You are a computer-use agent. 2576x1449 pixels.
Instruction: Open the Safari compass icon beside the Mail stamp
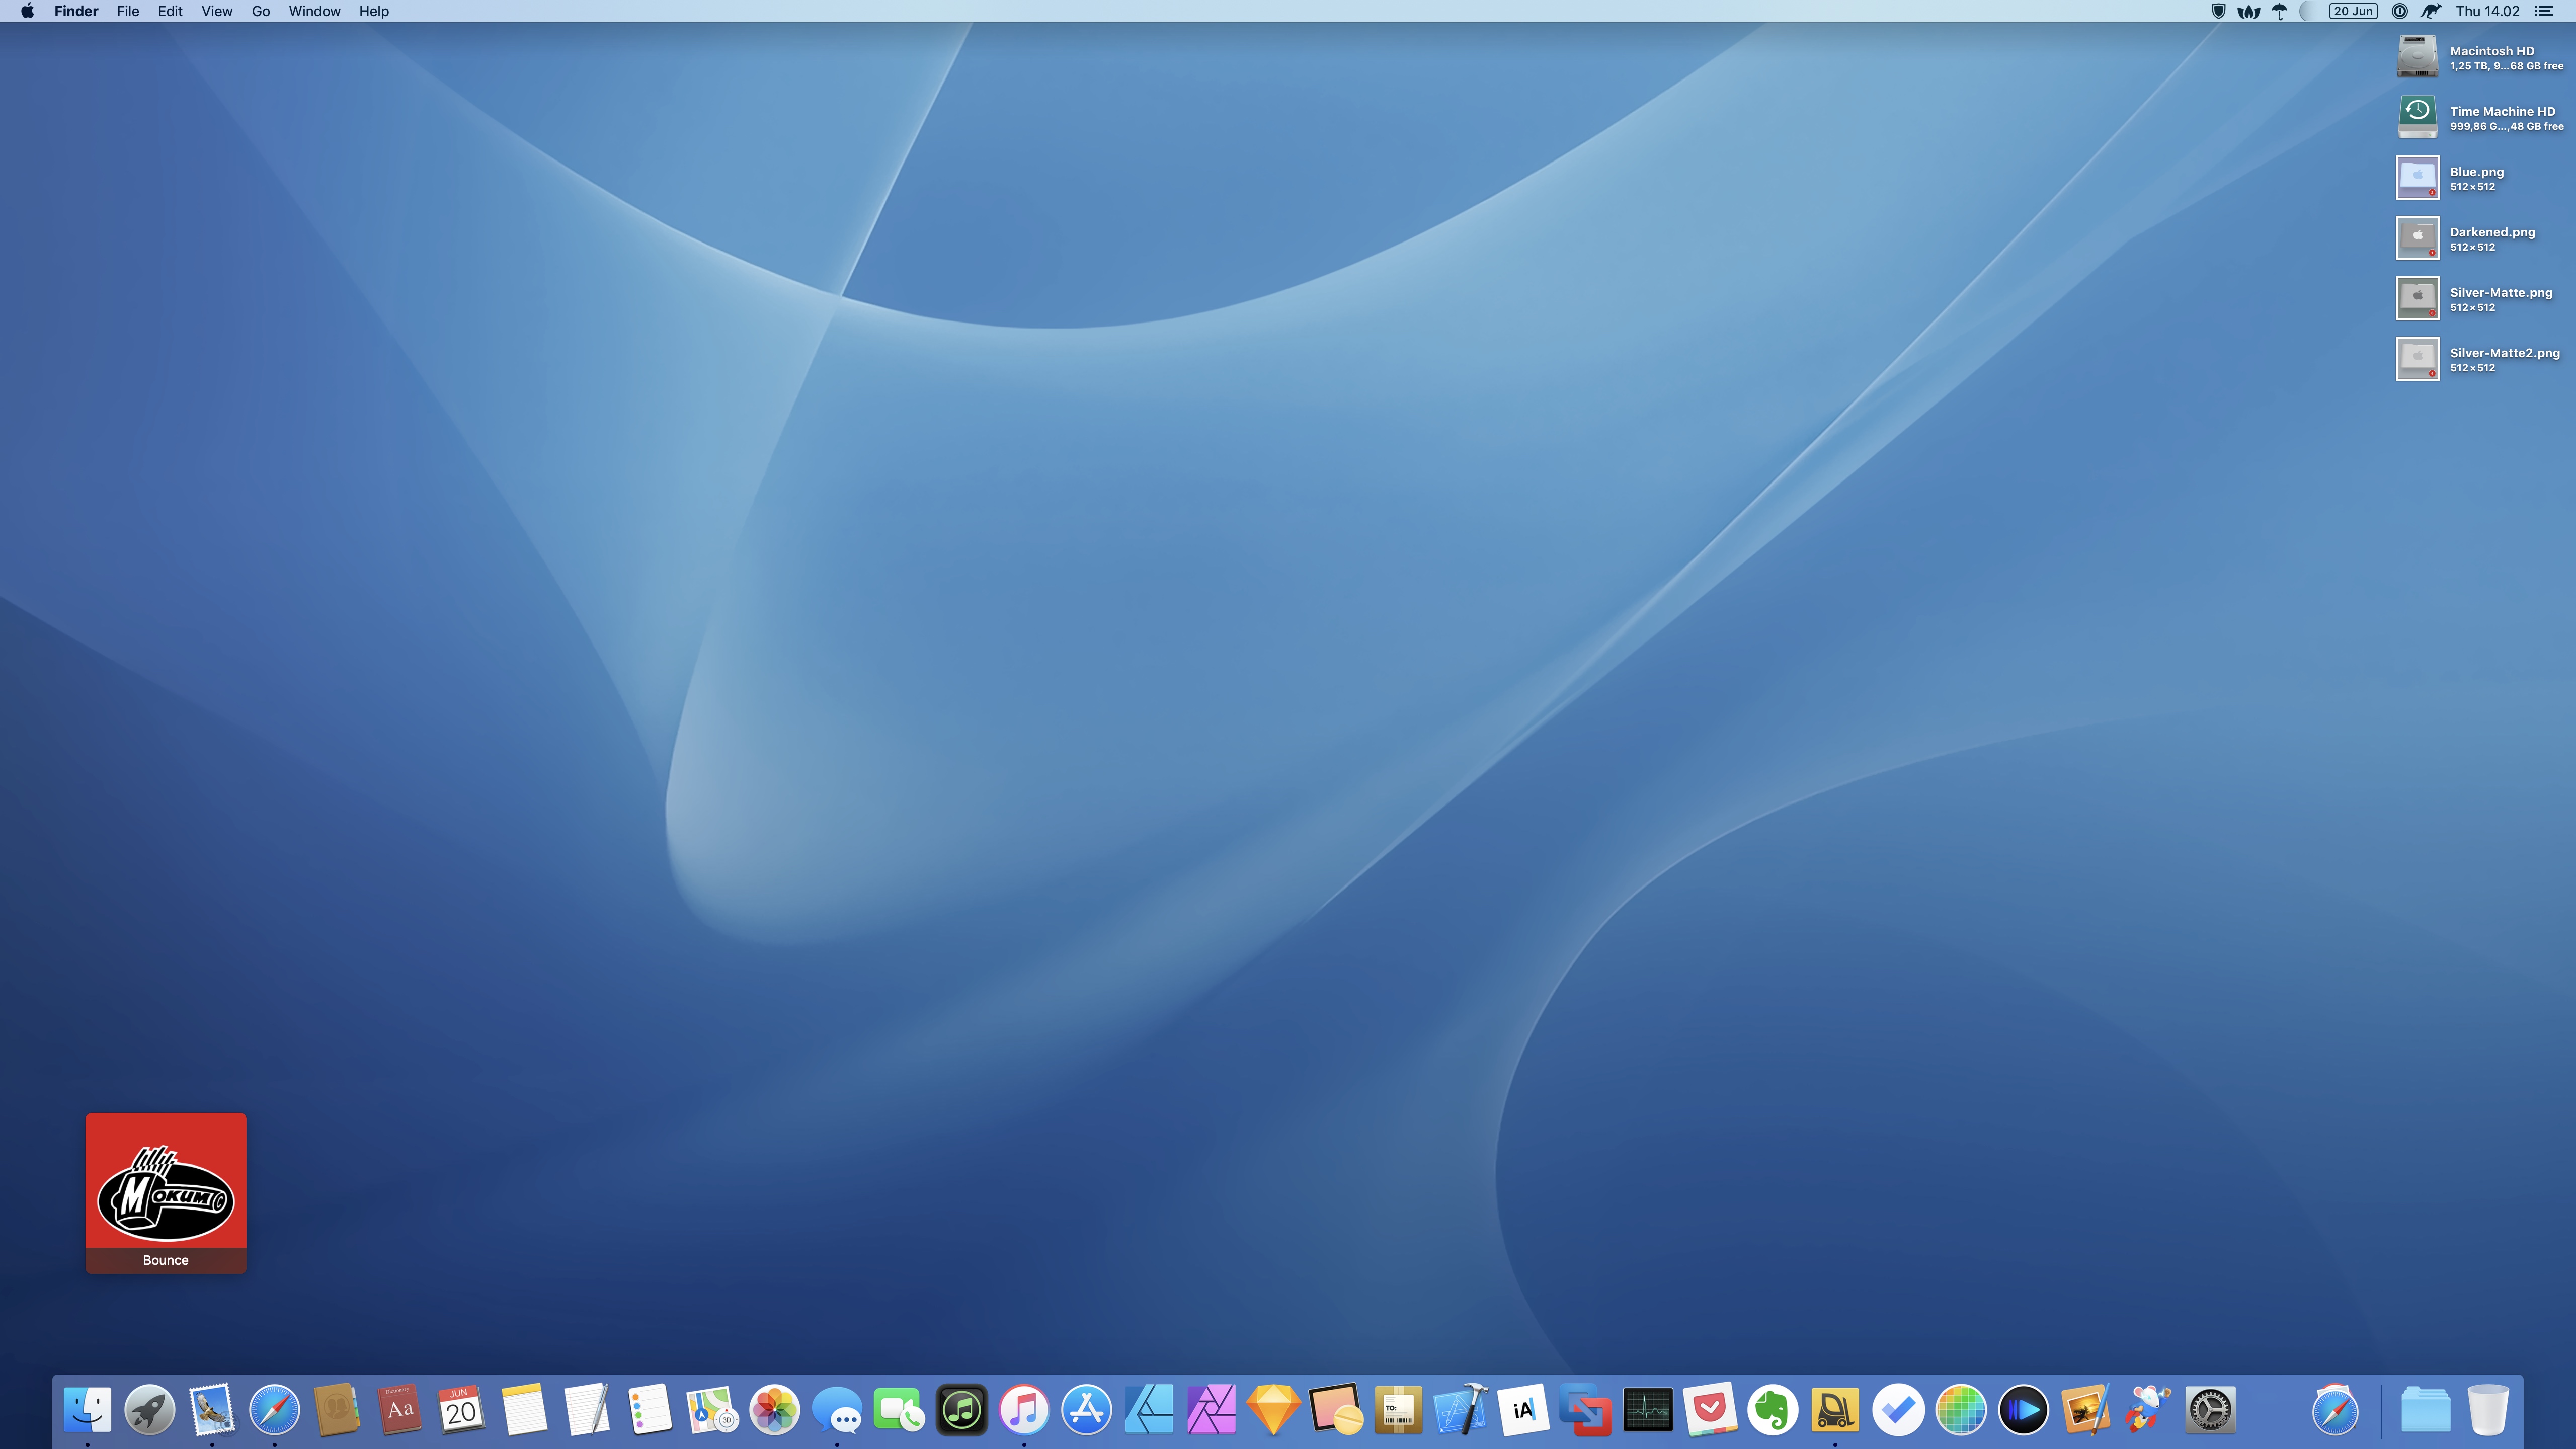(274, 1410)
